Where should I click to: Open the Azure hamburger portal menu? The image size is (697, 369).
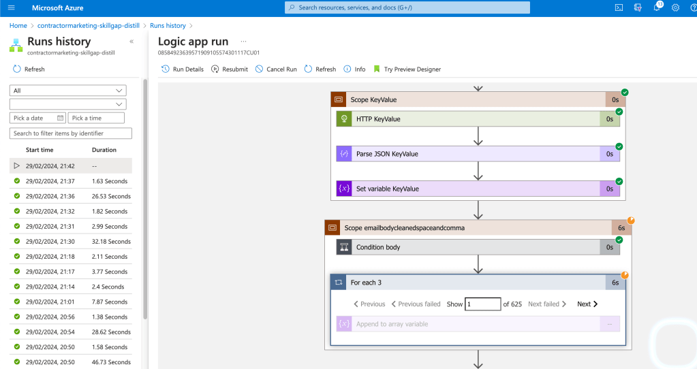point(12,7)
